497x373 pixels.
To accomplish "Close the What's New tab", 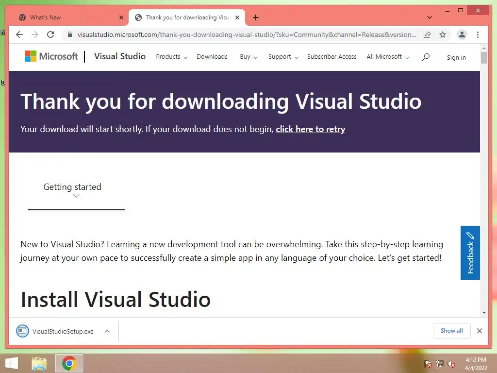I will (x=121, y=17).
